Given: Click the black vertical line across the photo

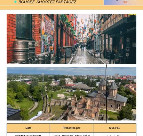Looking at the screenshot, I should click(106, 94).
